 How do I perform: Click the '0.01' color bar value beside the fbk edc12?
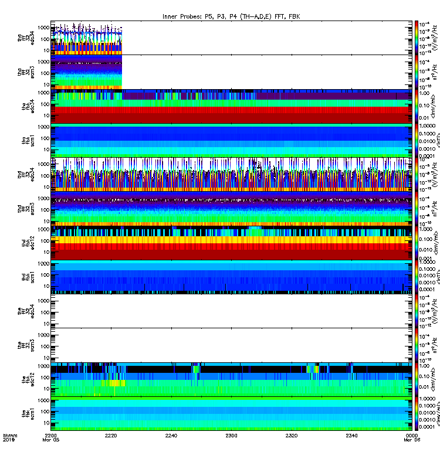[424, 387]
